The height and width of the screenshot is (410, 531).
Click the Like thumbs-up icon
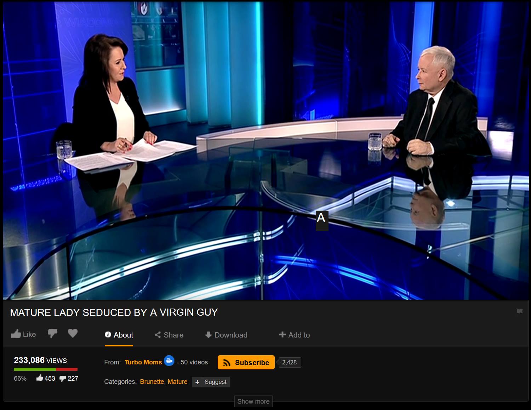coord(16,334)
